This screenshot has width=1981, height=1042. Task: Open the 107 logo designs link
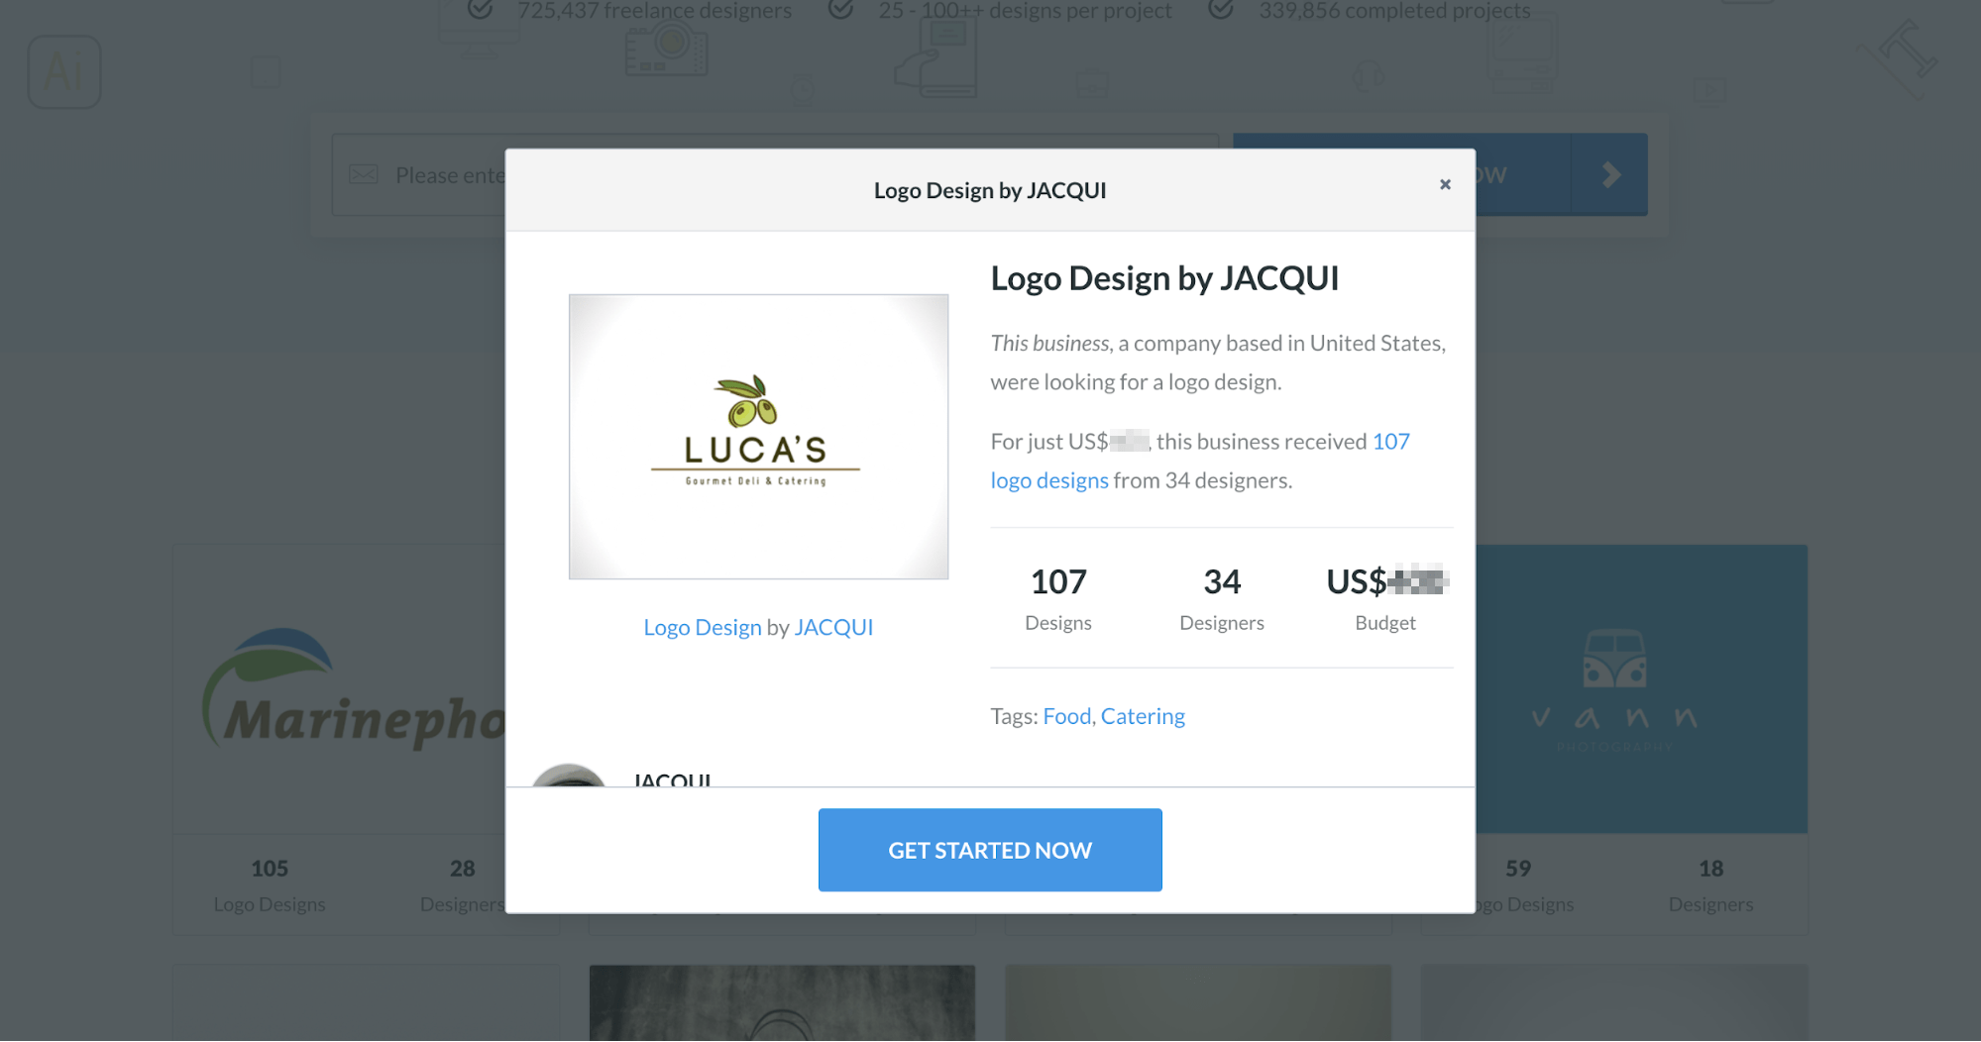click(1200, 461)
